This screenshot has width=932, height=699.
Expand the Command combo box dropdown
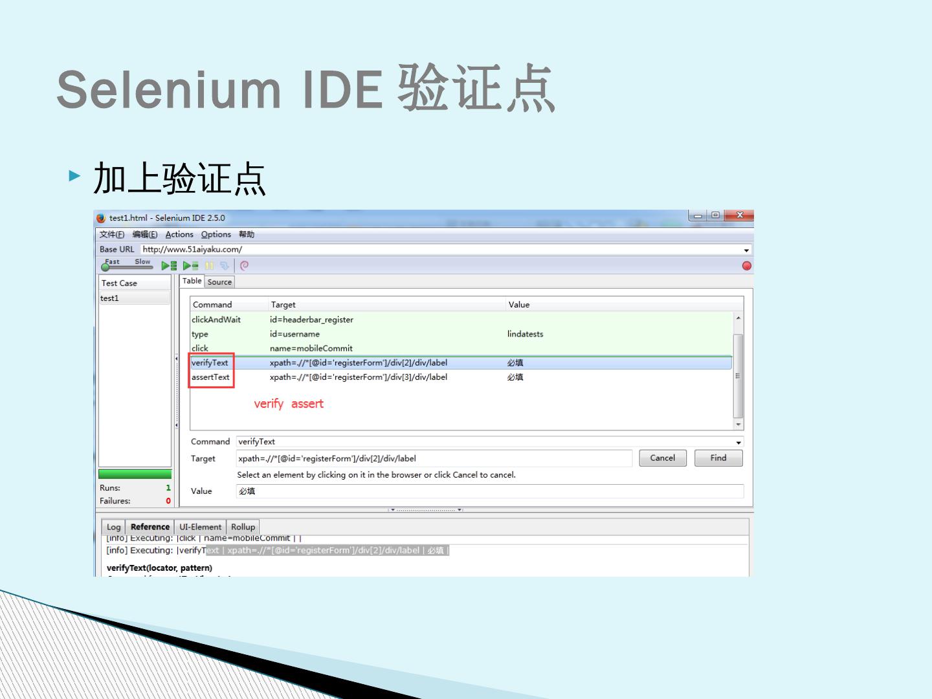[x=738, y=442]
